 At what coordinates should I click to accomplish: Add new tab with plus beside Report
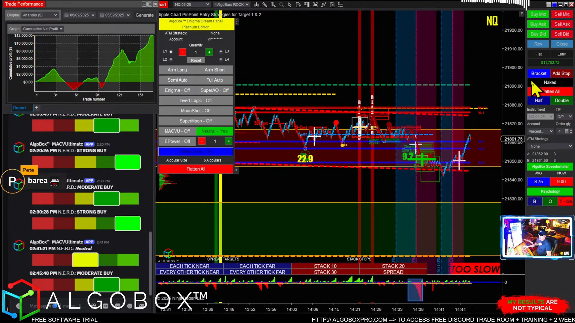tap(37, 108)
